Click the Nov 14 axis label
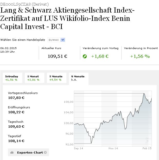Viewport: 159px width, 160px height. point(113,148)
